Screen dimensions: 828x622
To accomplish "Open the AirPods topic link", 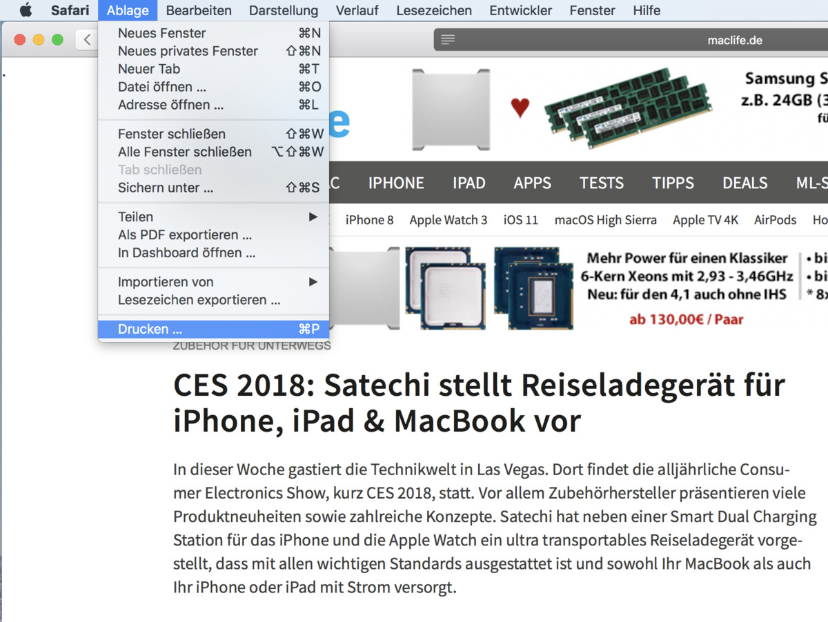I will click(776, 220).
